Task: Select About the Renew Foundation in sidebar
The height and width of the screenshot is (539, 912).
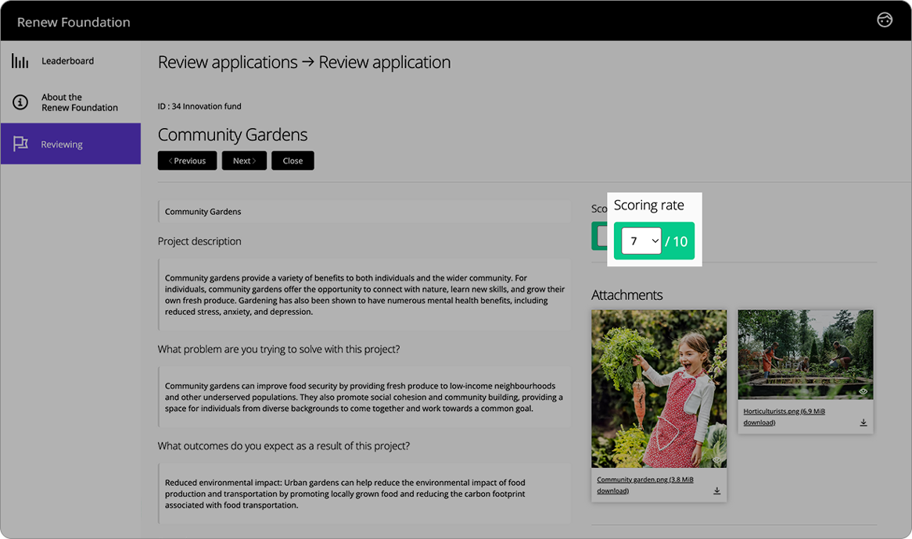Action: [70, 102]
